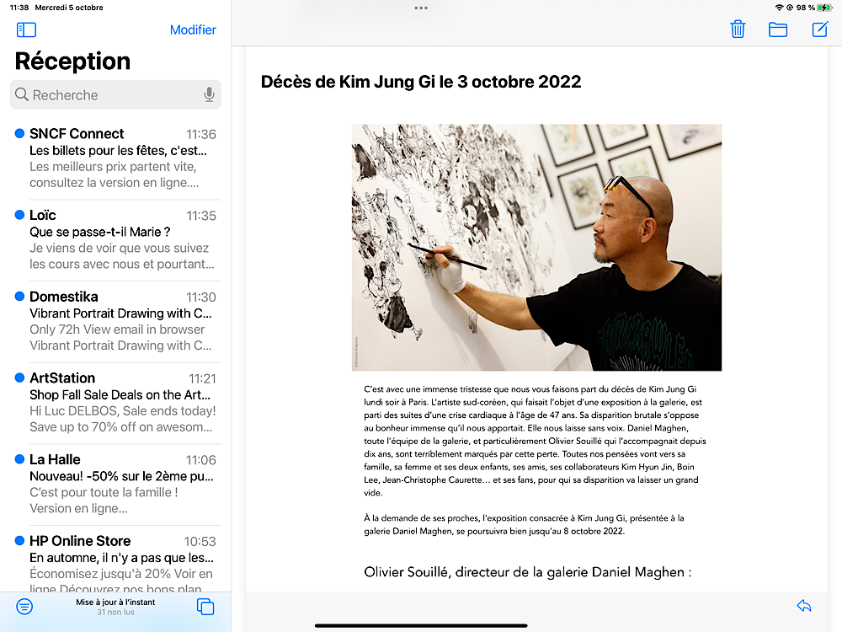Screen dimensions: 842x632
Task: Tap the battery indicator in the status bar
Action: point(825,8)
